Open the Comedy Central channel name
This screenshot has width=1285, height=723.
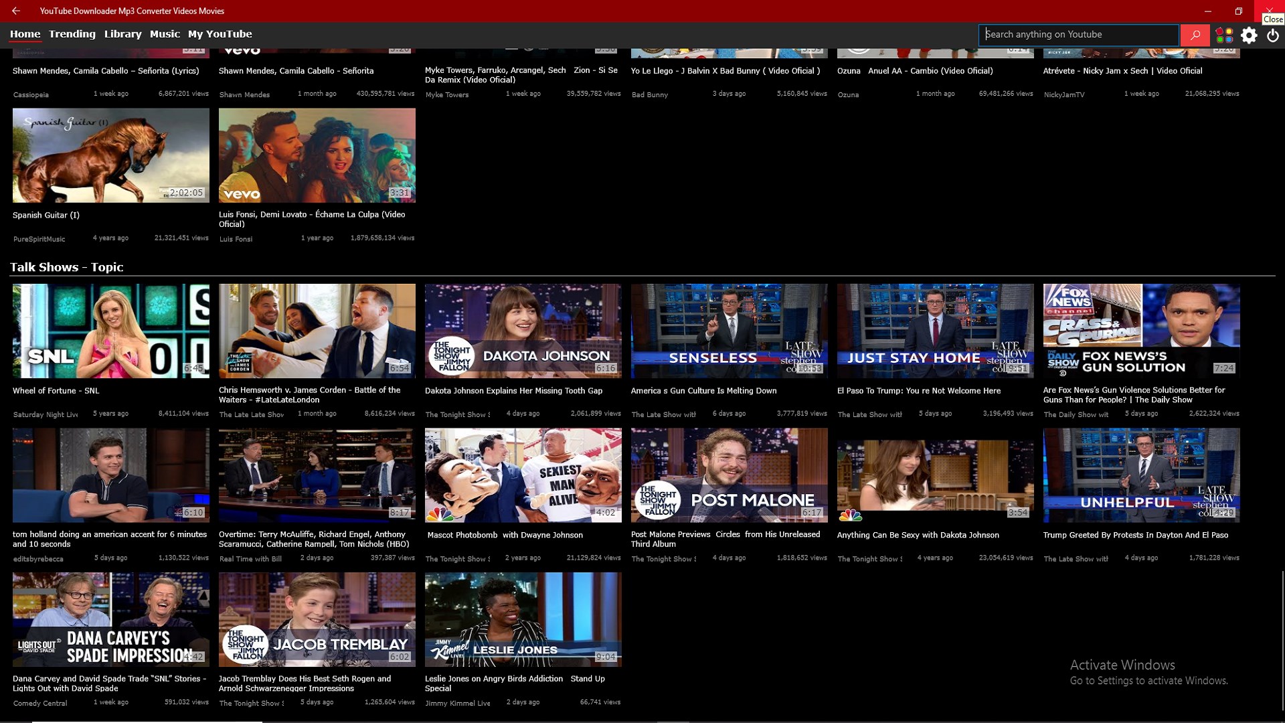40,704
